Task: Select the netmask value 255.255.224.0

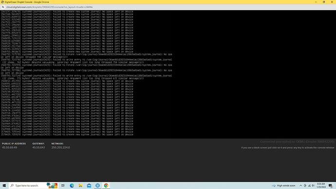Action: pyautogui.click(x=61, y=148)
